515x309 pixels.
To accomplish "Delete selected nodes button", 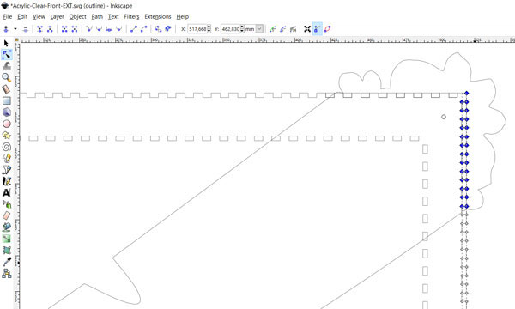I will (x=26, y=29).
